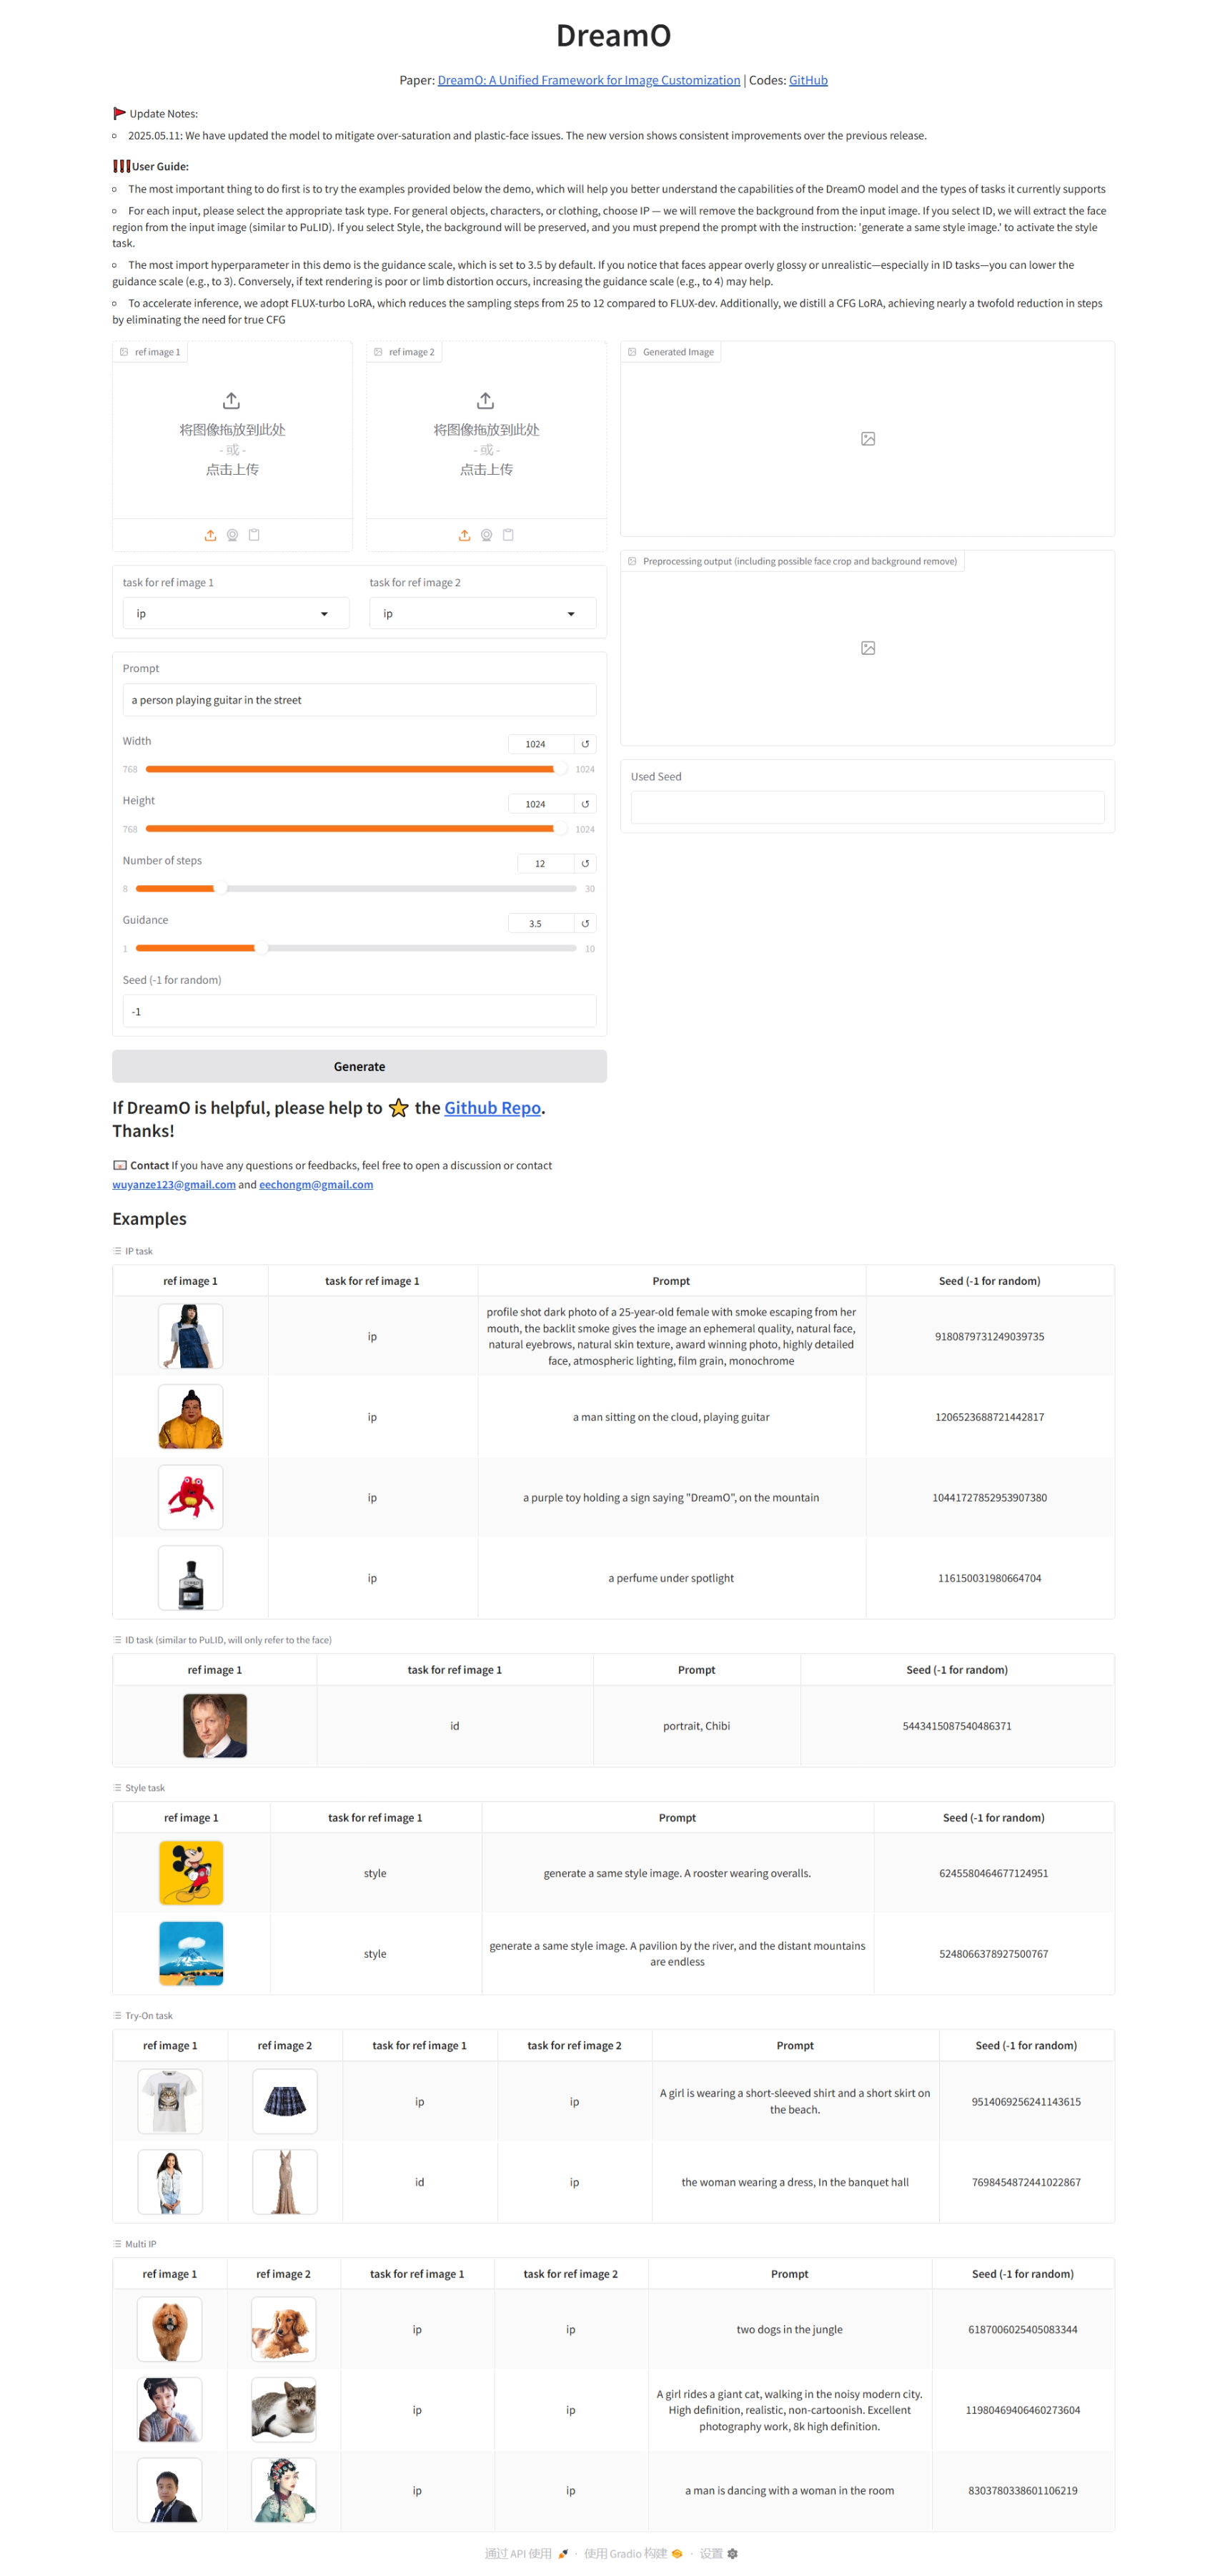Screen dimensions: 1215x2576
Task: Reset the Height value to default
Action: click(585, 804)
